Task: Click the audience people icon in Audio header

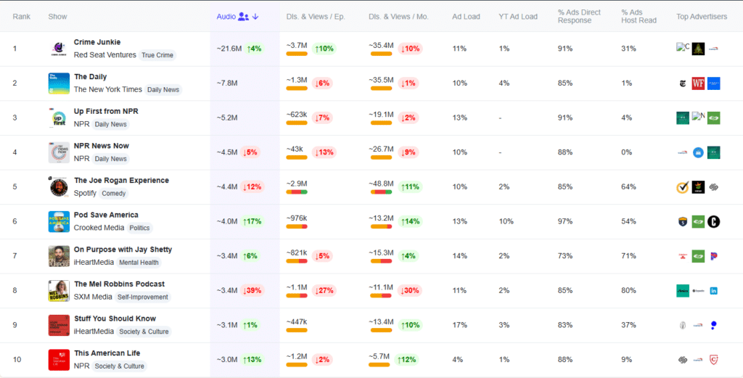Action: coord(243,17)
